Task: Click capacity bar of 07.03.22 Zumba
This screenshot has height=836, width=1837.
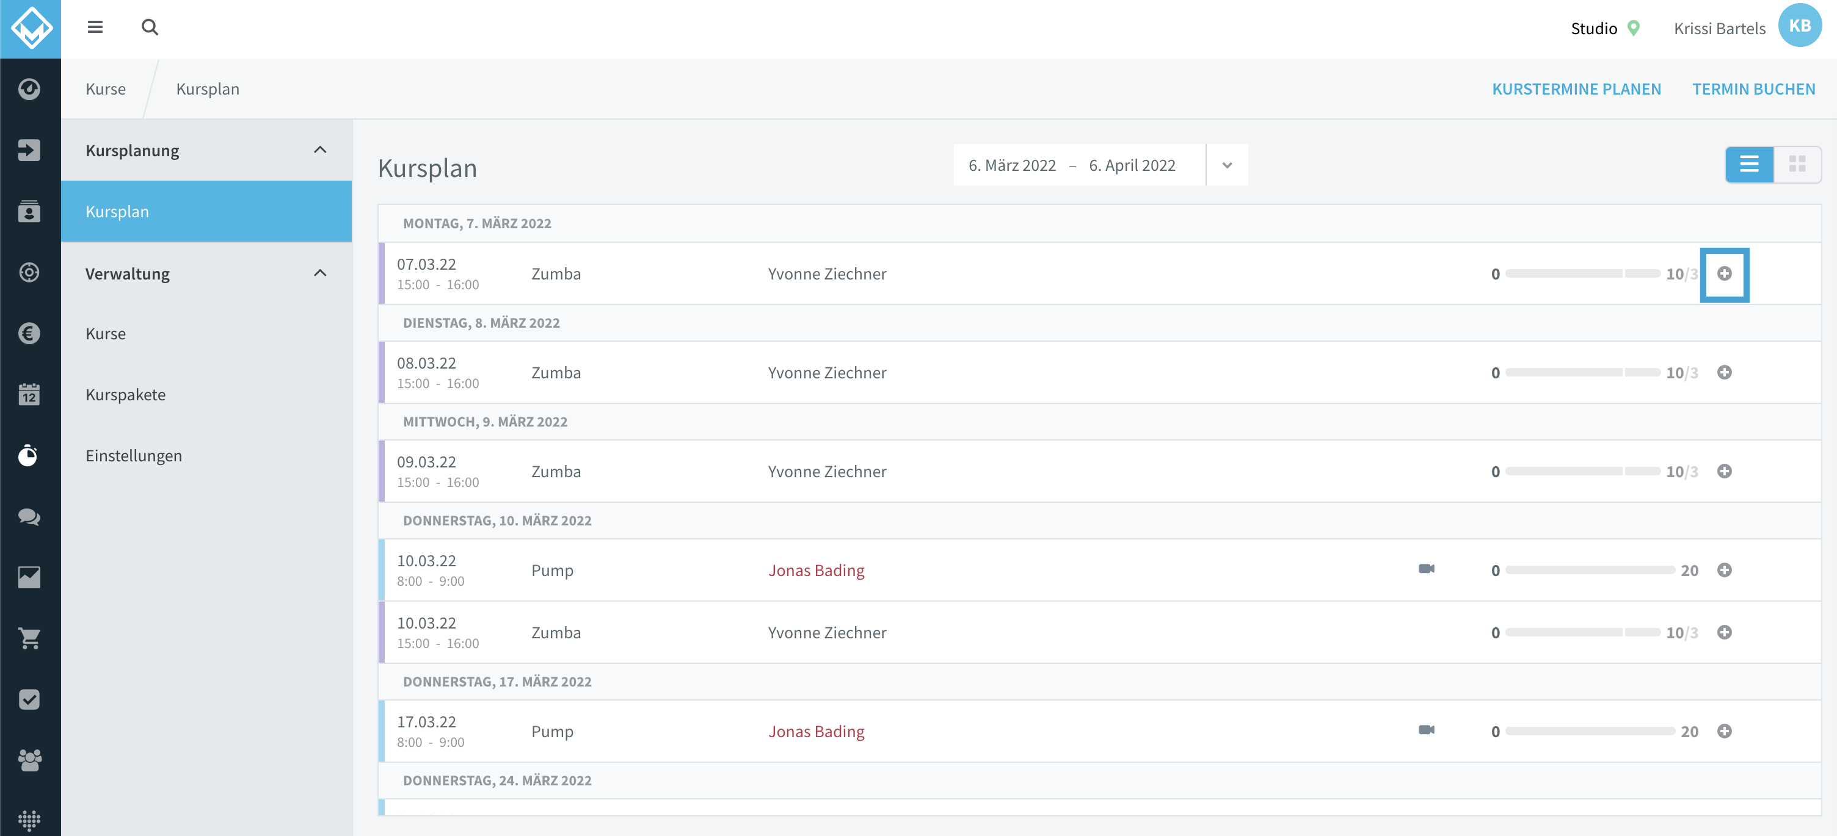Action: pos(1583,273)
